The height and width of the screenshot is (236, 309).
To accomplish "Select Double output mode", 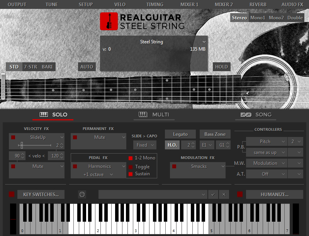I will 295,18.
